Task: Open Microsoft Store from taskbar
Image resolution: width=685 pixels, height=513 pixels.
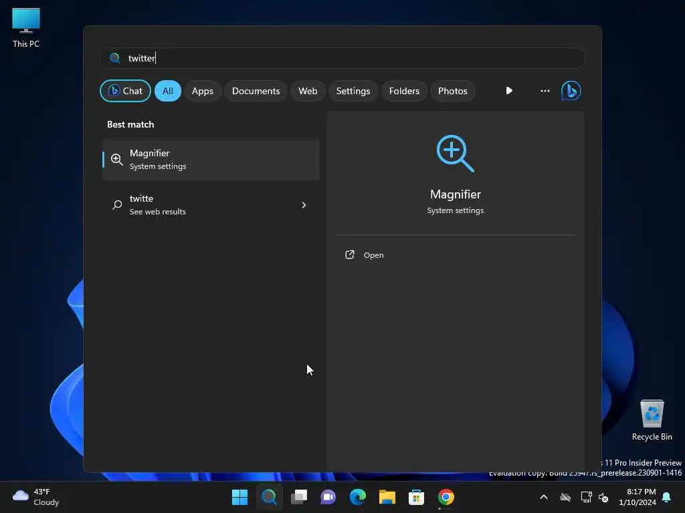Action: pos(416,497)
